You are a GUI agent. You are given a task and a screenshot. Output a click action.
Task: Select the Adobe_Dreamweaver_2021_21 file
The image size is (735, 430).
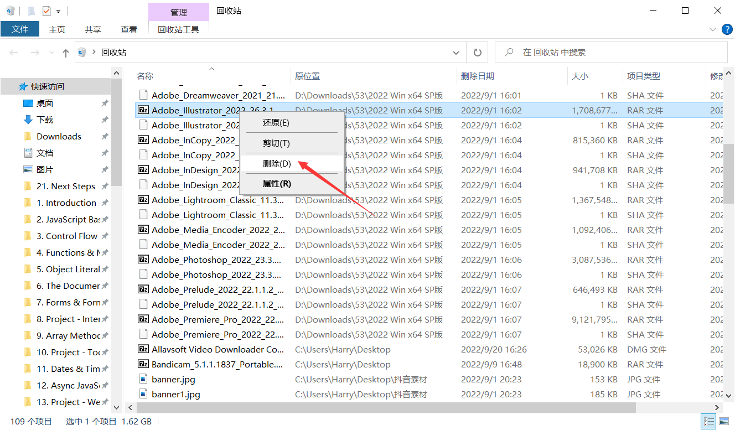[218, 95]
